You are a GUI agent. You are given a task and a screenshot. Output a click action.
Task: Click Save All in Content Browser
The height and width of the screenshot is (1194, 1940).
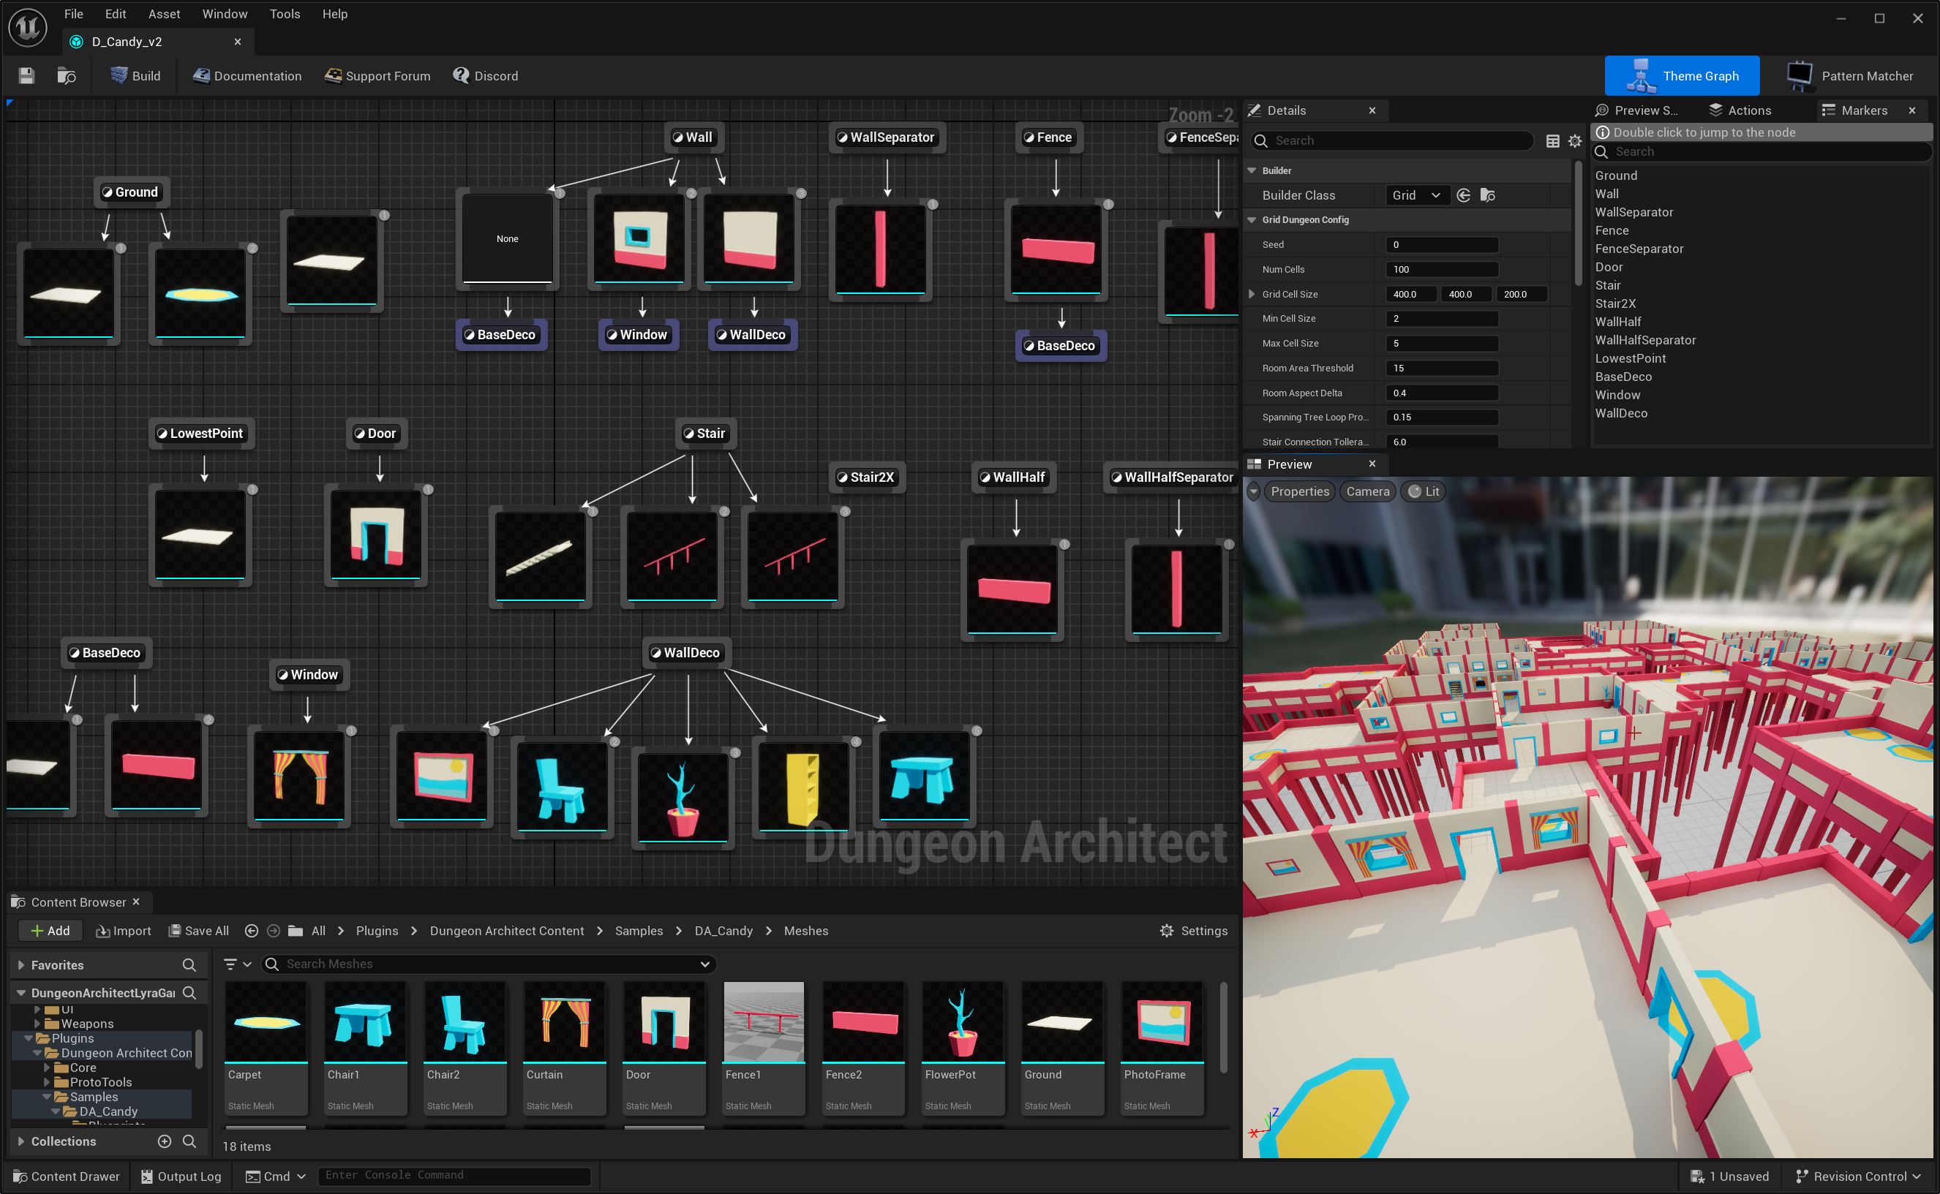pyautogui.click(x=199, y=931)
